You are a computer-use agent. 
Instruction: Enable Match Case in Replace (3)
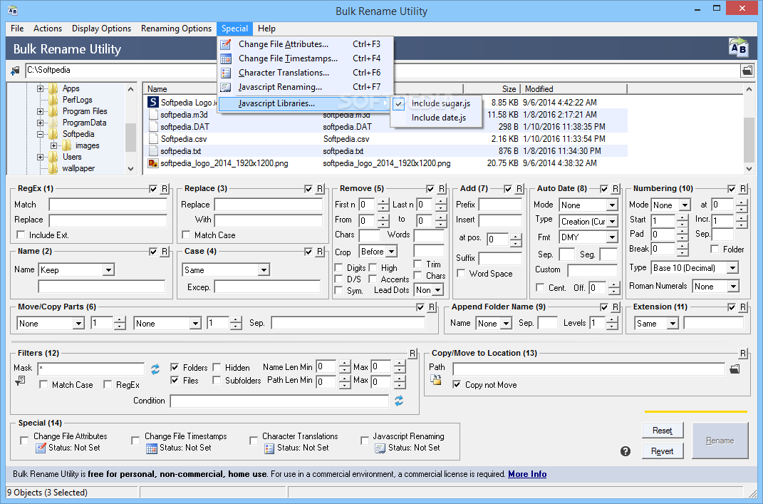click(186, 235)
